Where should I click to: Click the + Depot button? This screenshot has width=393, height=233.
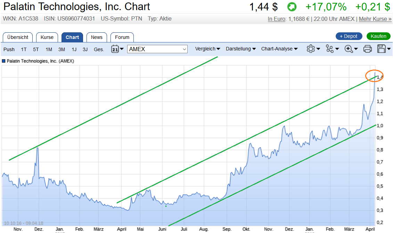[x=349, y=36]
